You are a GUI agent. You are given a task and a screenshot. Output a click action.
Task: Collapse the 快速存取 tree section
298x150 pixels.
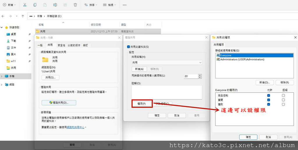(2, 28)
